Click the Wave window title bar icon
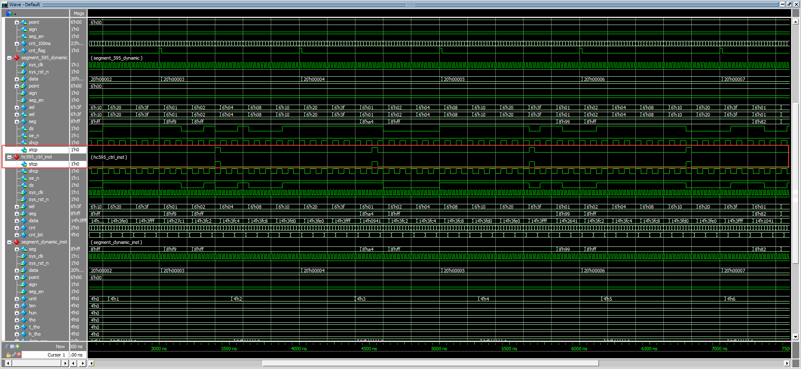Viewport: 801px width, 369px height. pyautogui.click(x=5, y=5)
